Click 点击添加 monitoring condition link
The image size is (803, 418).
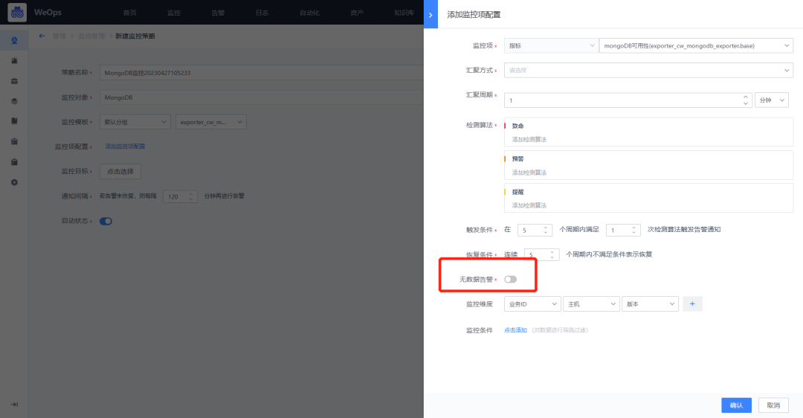tap(515, 330)
